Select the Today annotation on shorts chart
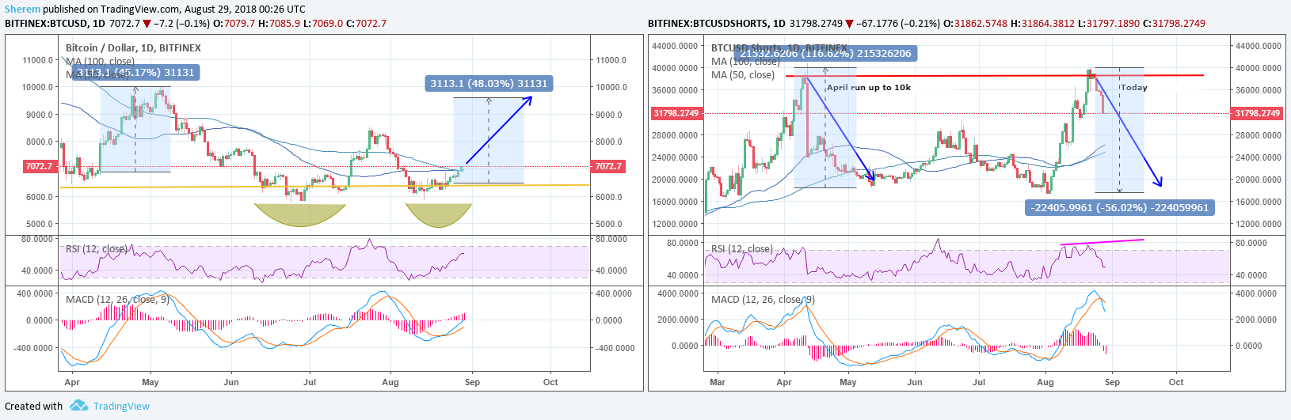Screen dimensions: 1291x420 1134,88
